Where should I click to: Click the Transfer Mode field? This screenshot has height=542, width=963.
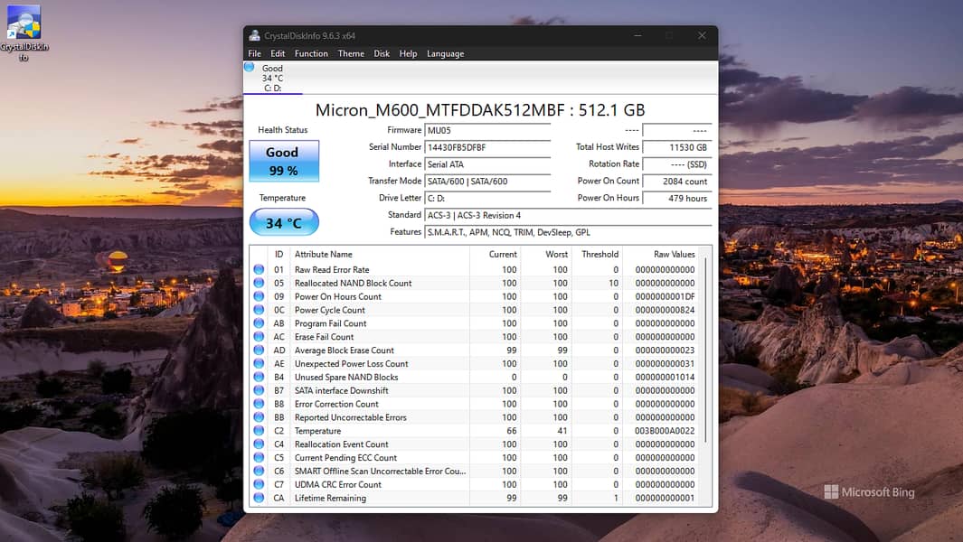click(487, 181)
